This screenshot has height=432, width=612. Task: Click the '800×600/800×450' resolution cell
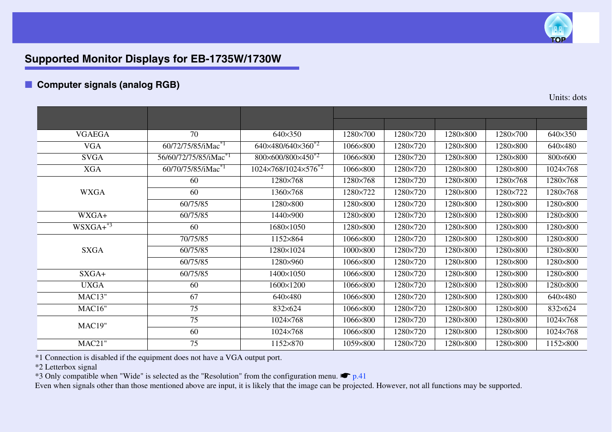pos(287,158)
